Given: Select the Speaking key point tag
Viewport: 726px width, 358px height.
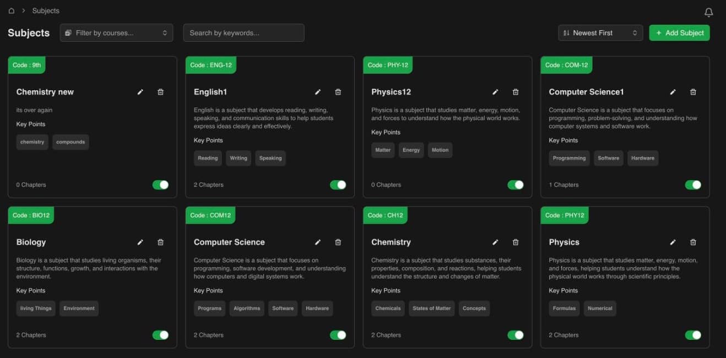Looking at the screenshot, I should click(270, 158).
